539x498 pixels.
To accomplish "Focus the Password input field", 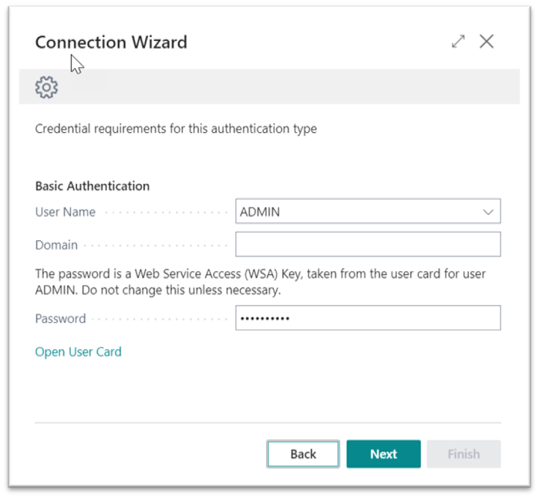I will (368, 318).
